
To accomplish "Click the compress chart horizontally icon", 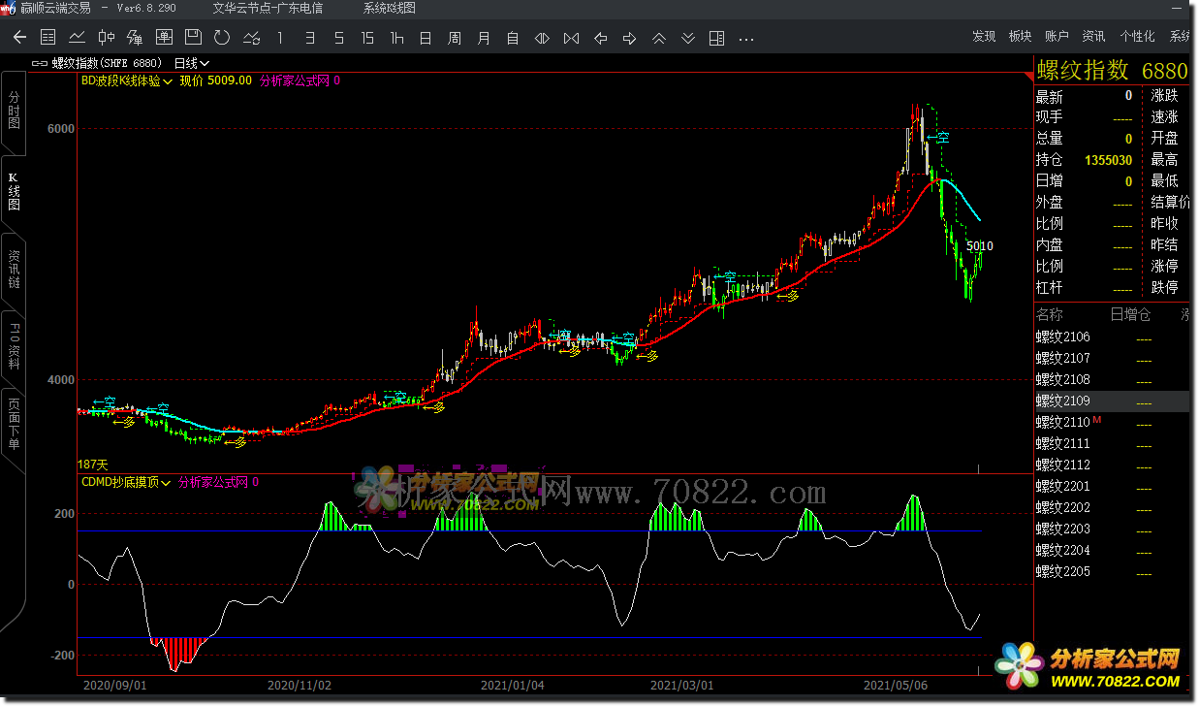I will pyautogui.click(x=571, y=38).
